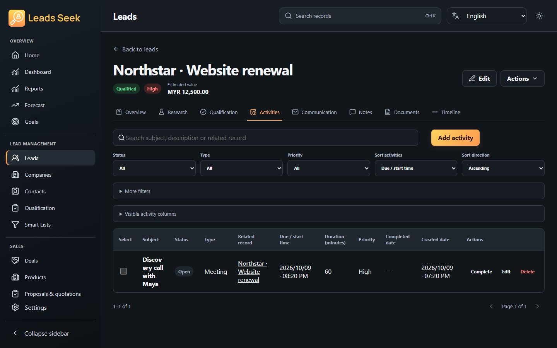This screenshot has height=348, width=557.
Task: Open the Forecast page
Action: 50,105
